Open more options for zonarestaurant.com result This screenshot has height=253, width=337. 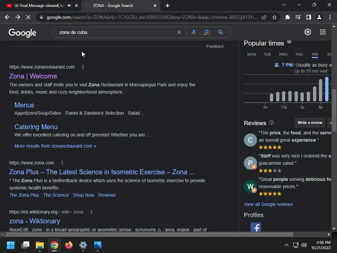pyautogui.click(x=83, y=67)
